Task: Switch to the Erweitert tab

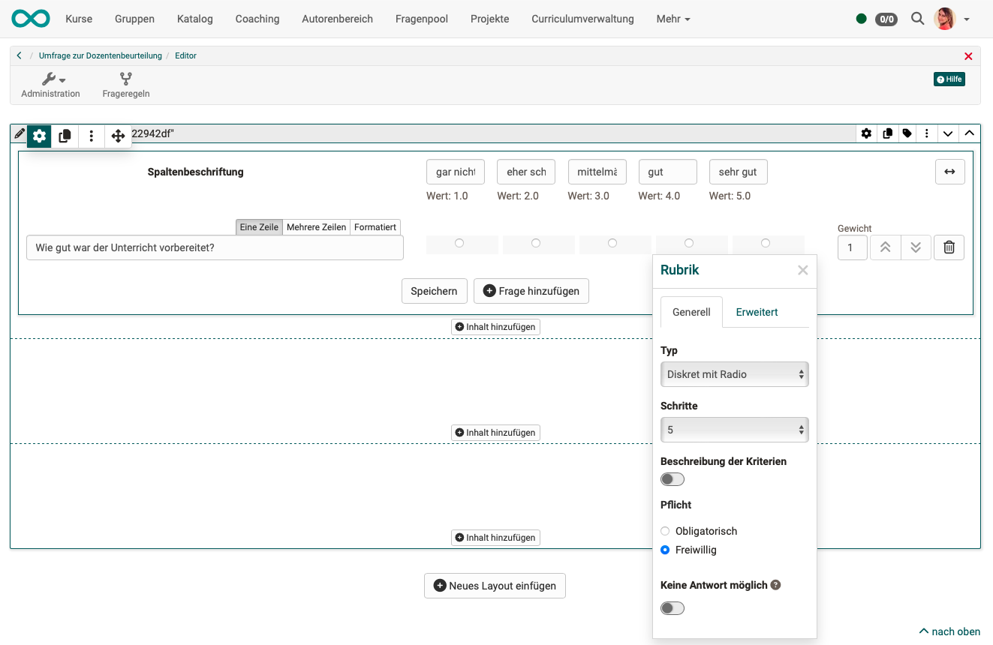Action: click(757, 312)
